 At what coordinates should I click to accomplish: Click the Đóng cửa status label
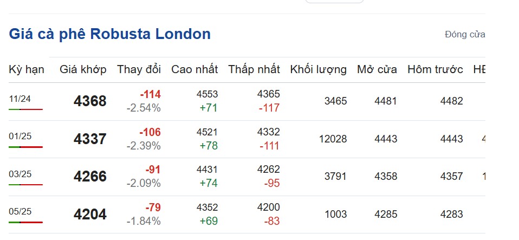tap(464, 34)
